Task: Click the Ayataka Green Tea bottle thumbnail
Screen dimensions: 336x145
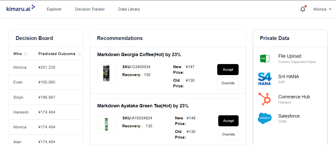Action: tap(106, 124)
